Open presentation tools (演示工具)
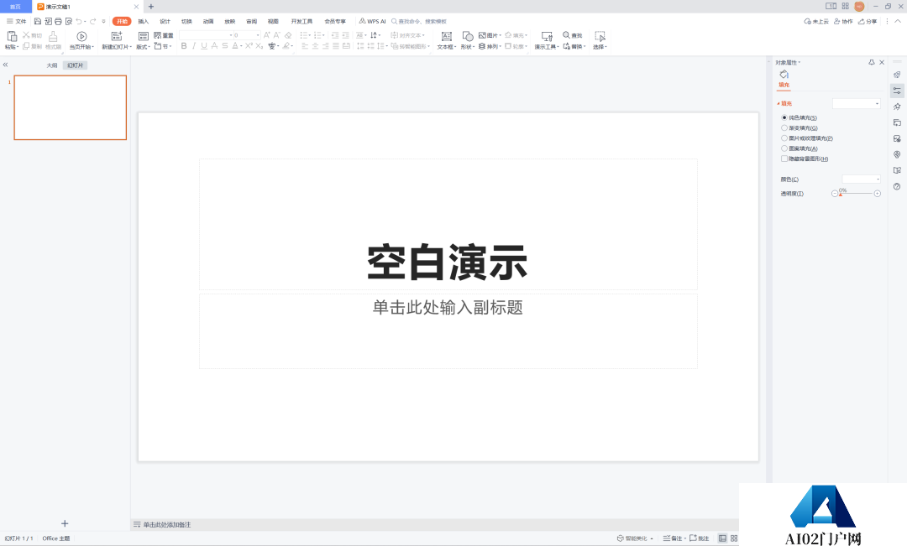This screenshot has height=546, width=907. (x=546, y=40)
